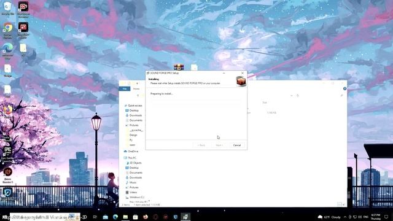Open the Microsoft Store taskbar icon

[135, 217]
